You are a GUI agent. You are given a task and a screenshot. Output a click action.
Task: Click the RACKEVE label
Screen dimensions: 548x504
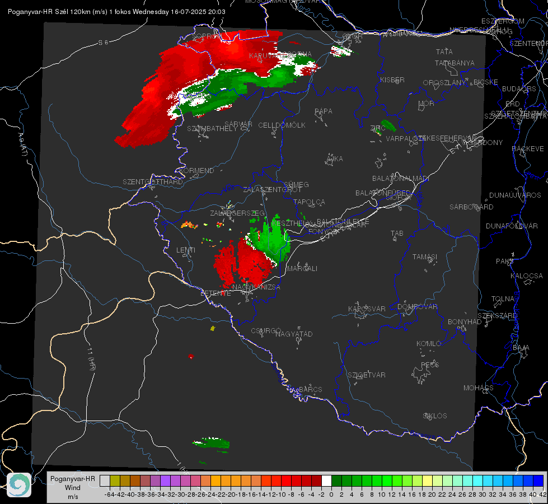click(528, 148)
